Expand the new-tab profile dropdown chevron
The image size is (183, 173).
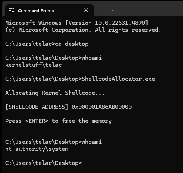click(x=113, y=10)
